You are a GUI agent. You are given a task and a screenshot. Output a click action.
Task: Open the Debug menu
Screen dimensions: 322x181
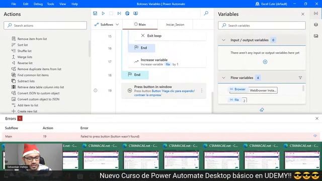(x=38, y=4)
